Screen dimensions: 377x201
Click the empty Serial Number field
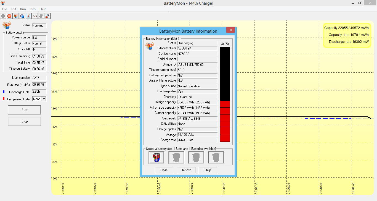197,59
